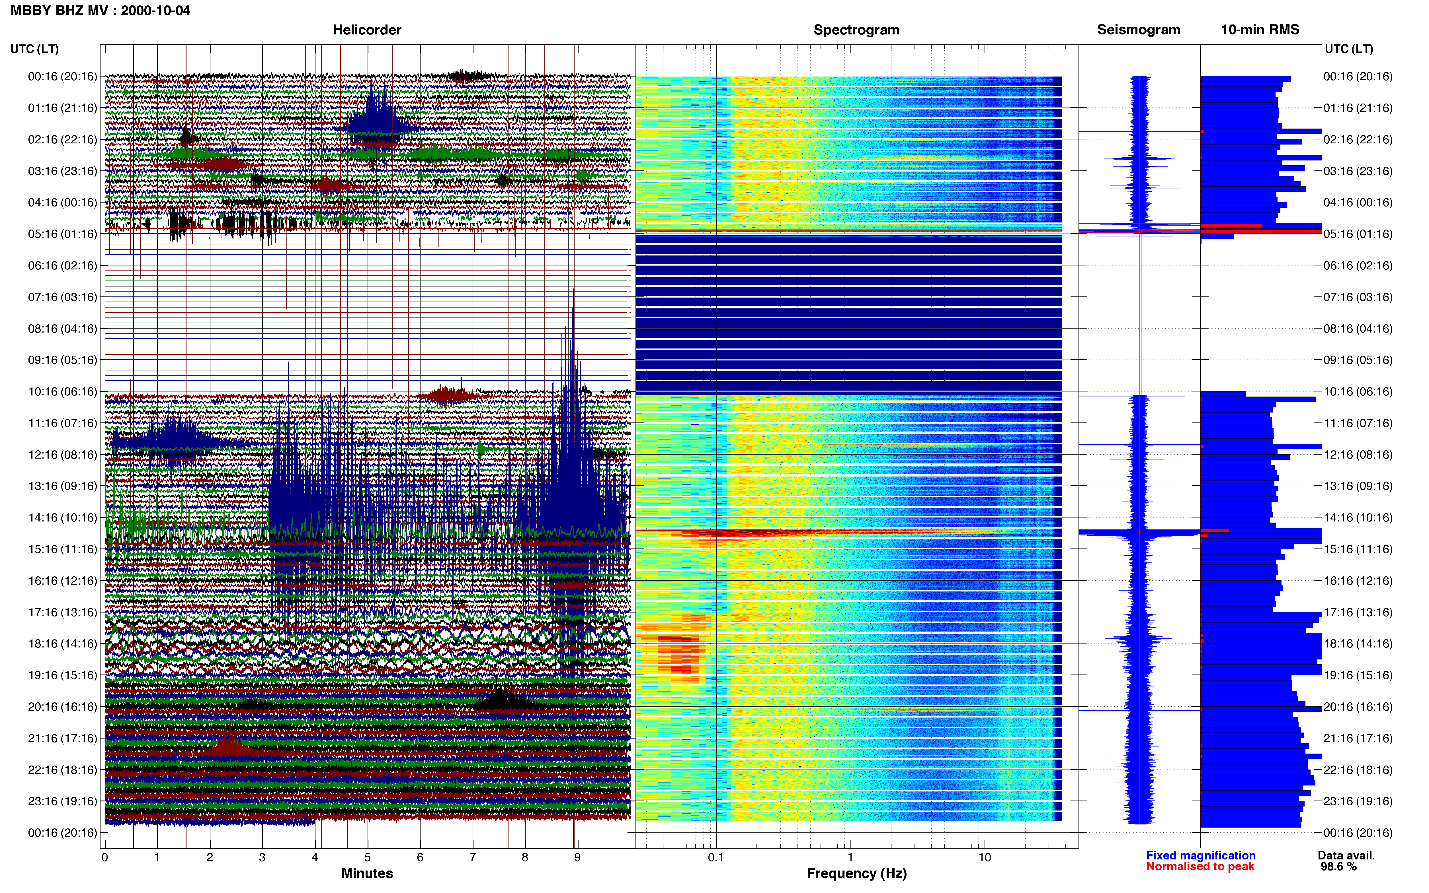Click the '10-min RMS' panel heading
This screenshot has height=893, width=1429.
coord(1260,30)
